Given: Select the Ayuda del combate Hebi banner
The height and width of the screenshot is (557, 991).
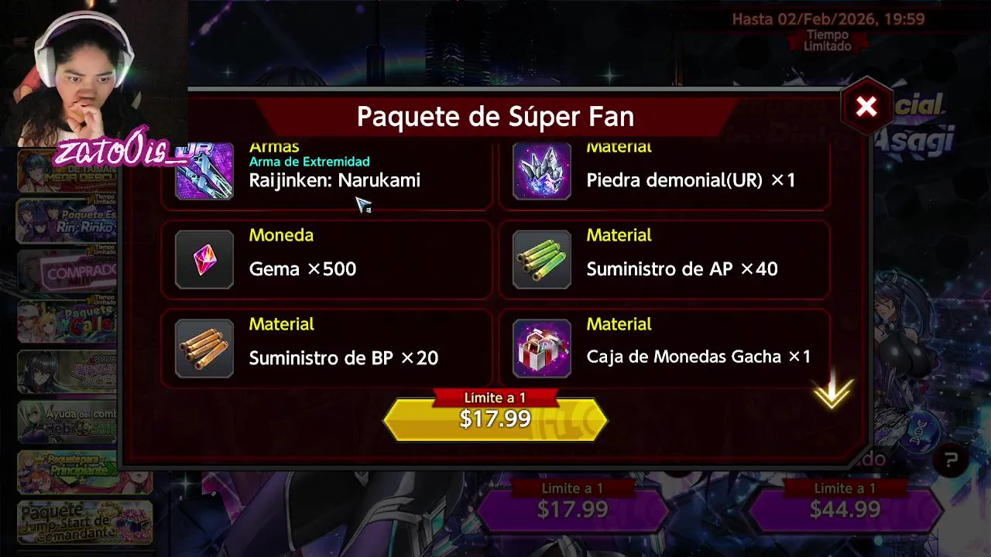Looking at the screenshot, I should tap(67, 421).
